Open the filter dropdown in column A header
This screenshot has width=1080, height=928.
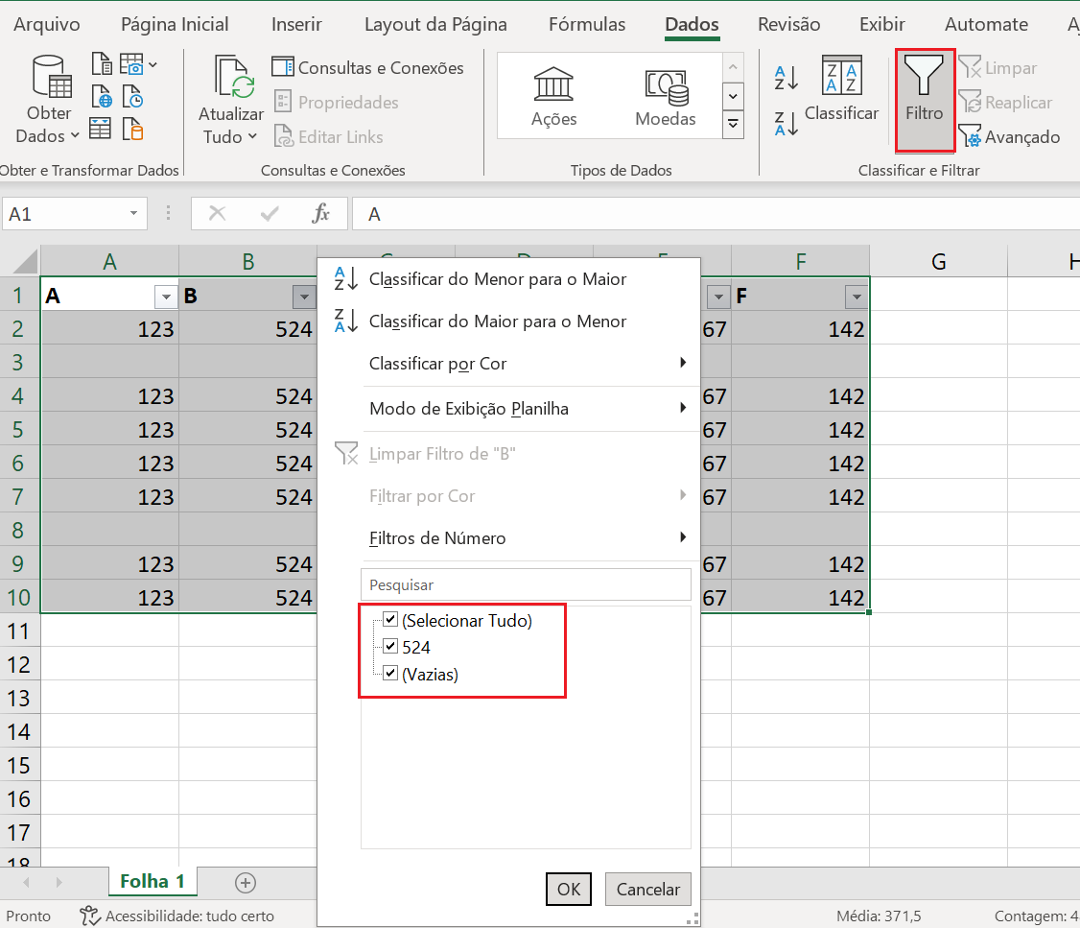tap(166, 297)
